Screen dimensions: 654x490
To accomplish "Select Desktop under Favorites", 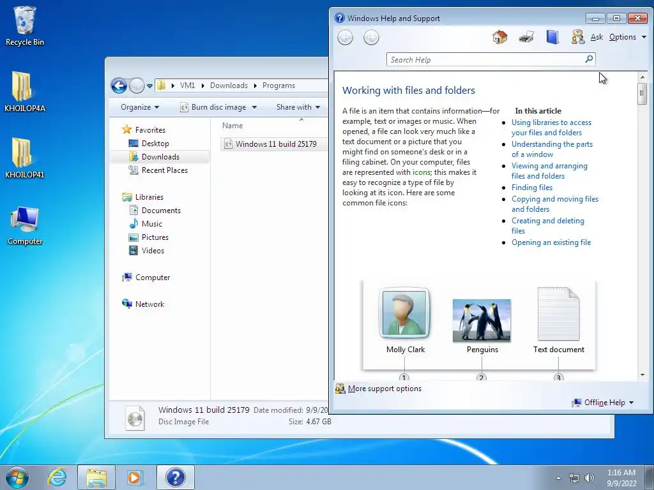I will pos(155,144).
